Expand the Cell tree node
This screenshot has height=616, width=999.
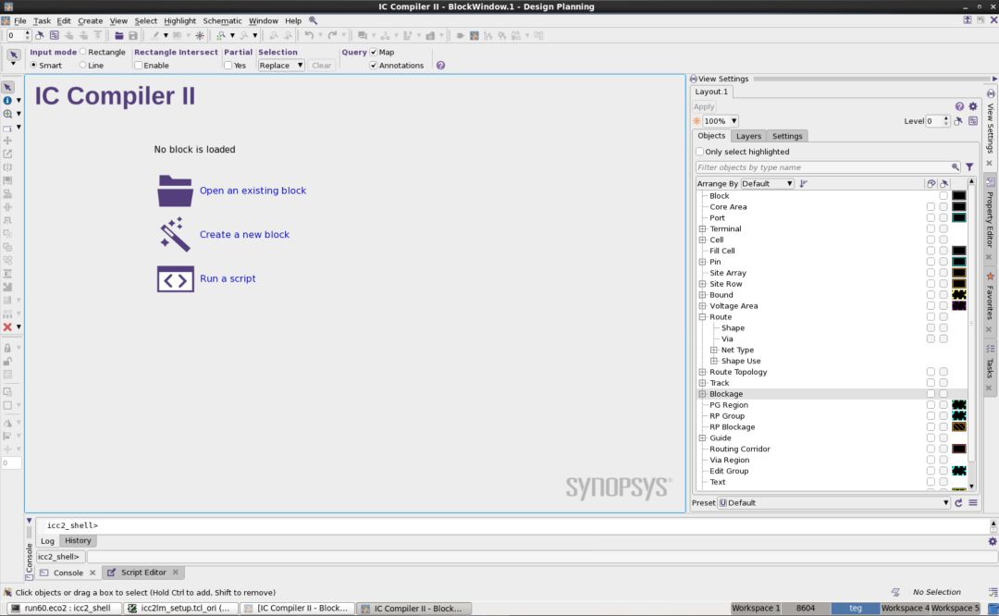coord(702,240)
